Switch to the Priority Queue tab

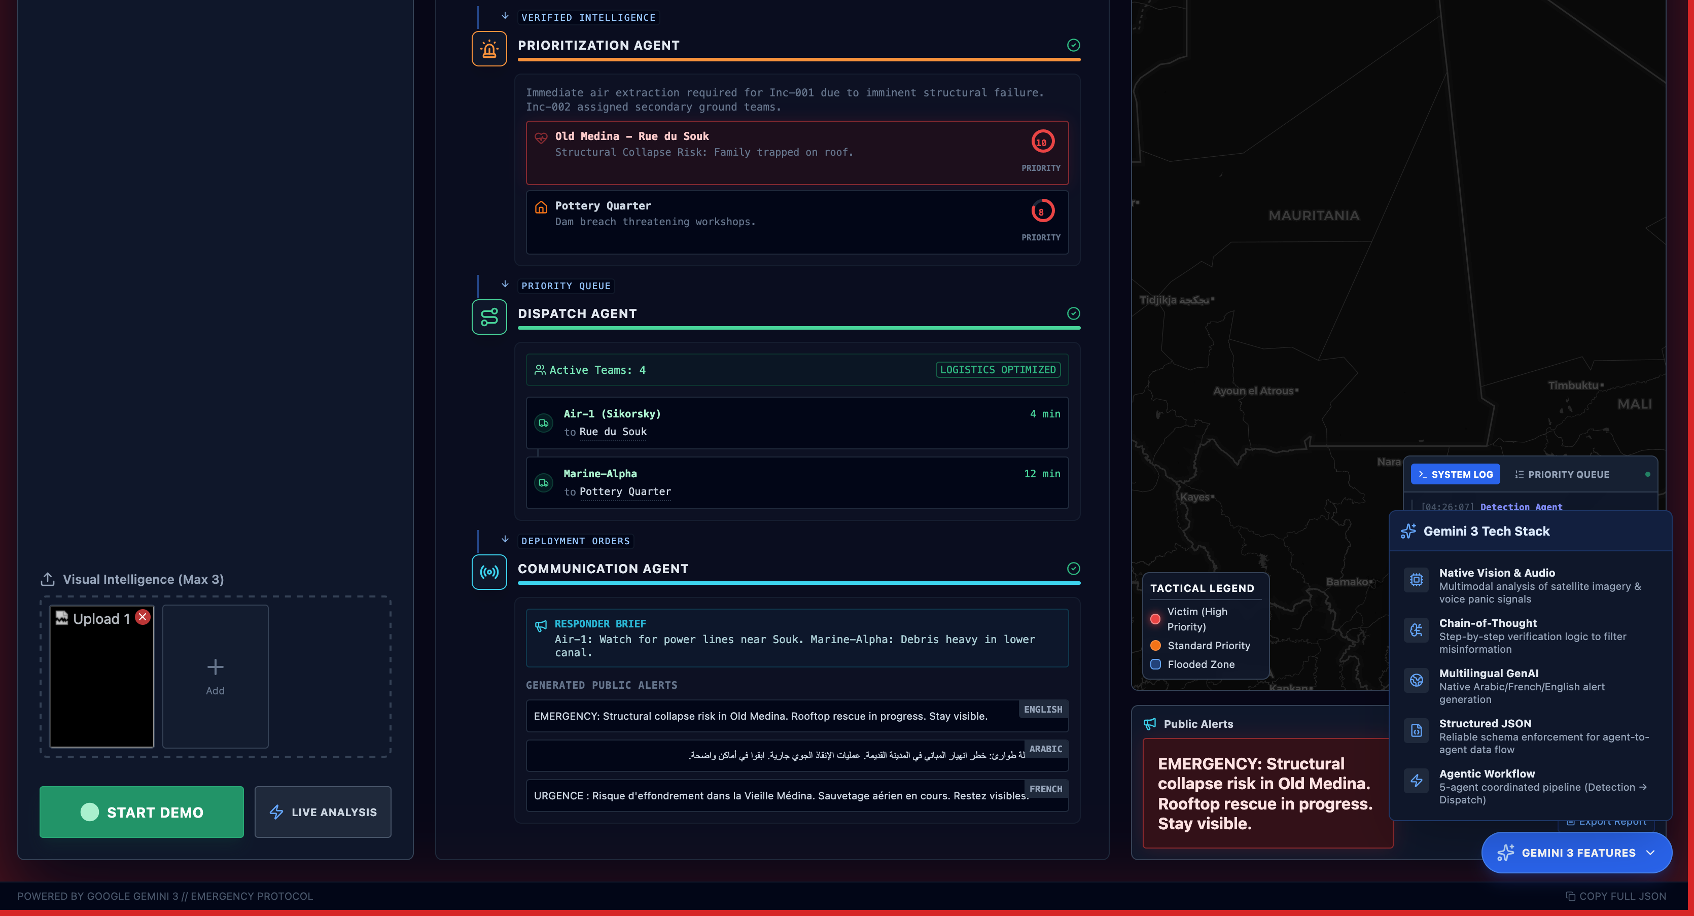pyautogui.click(x=1562, y=475)
